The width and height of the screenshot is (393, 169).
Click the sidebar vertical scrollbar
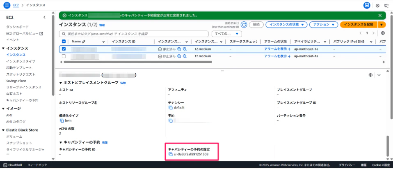coord(53,55)
